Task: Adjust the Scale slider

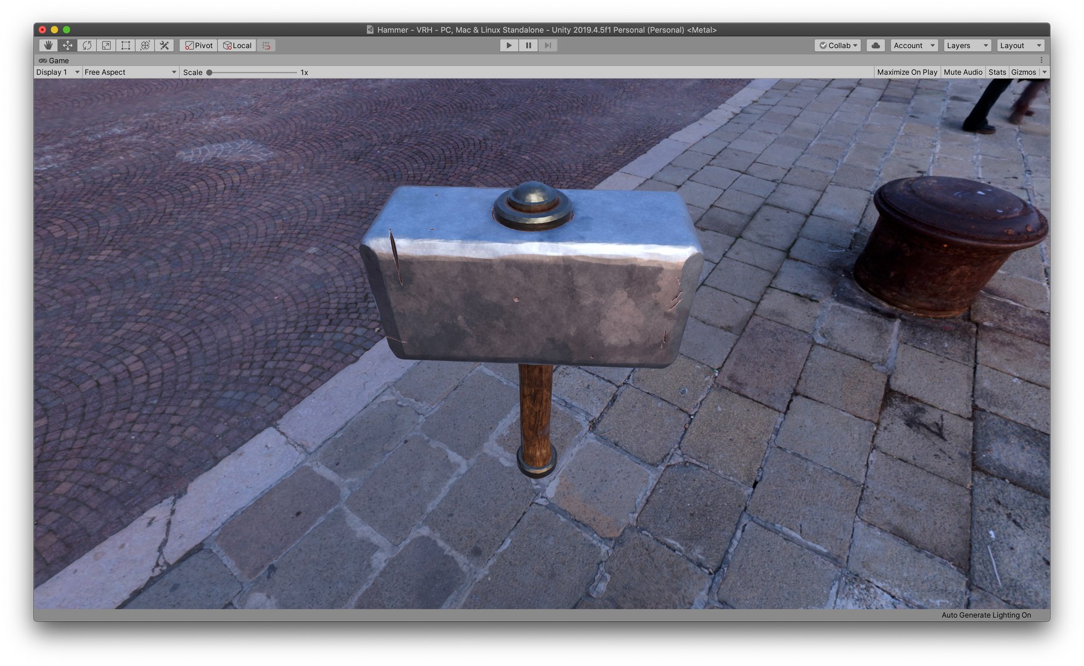Action: (252, 72)
